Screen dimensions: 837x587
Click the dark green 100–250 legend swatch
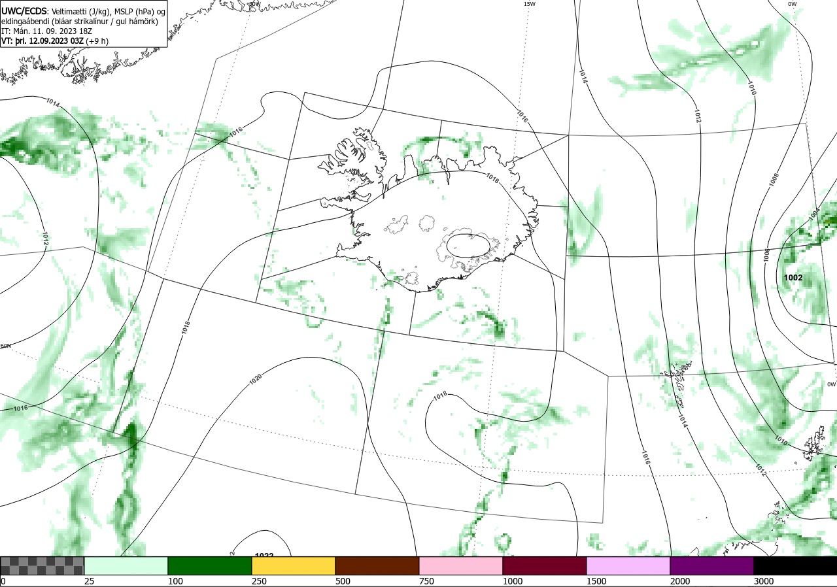tap(210, 565)
